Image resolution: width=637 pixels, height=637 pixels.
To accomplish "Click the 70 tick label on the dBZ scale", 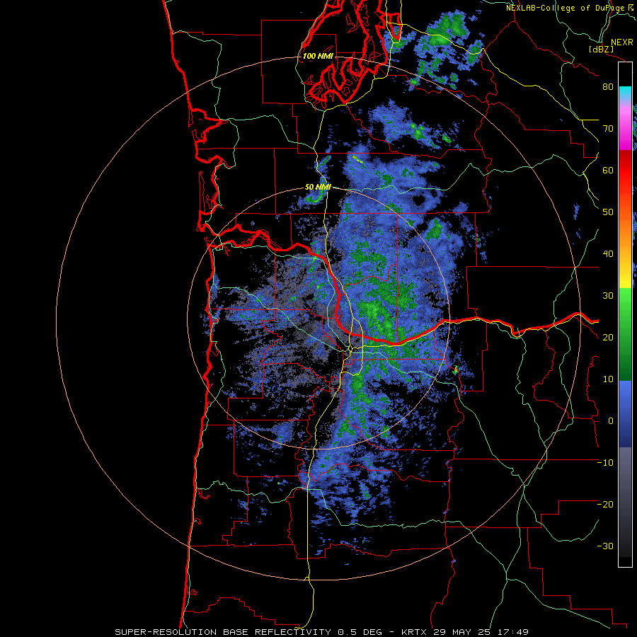I will pos(608,129).
